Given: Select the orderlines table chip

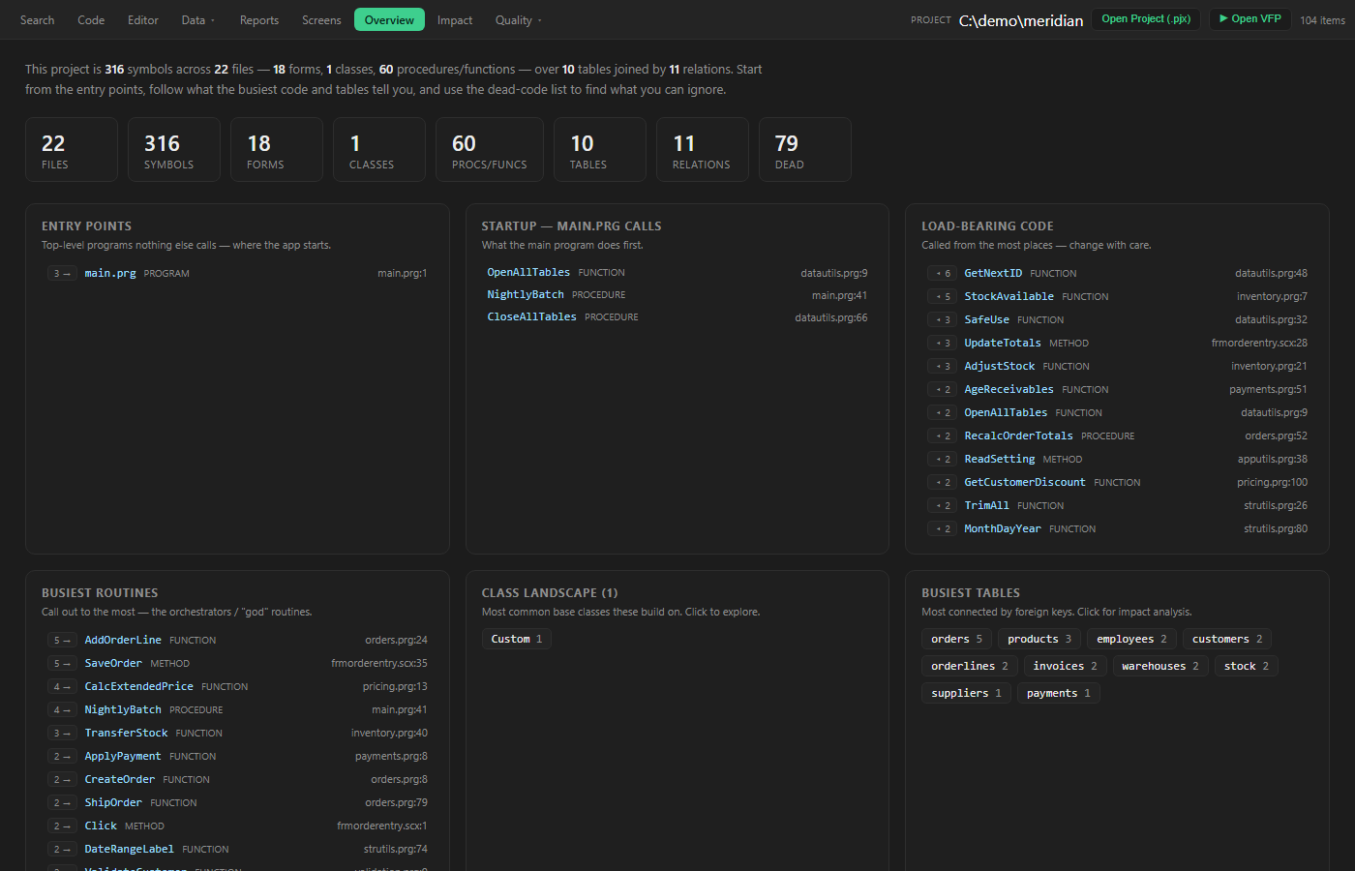Looking at the screenshot, I should click(970, 666).
